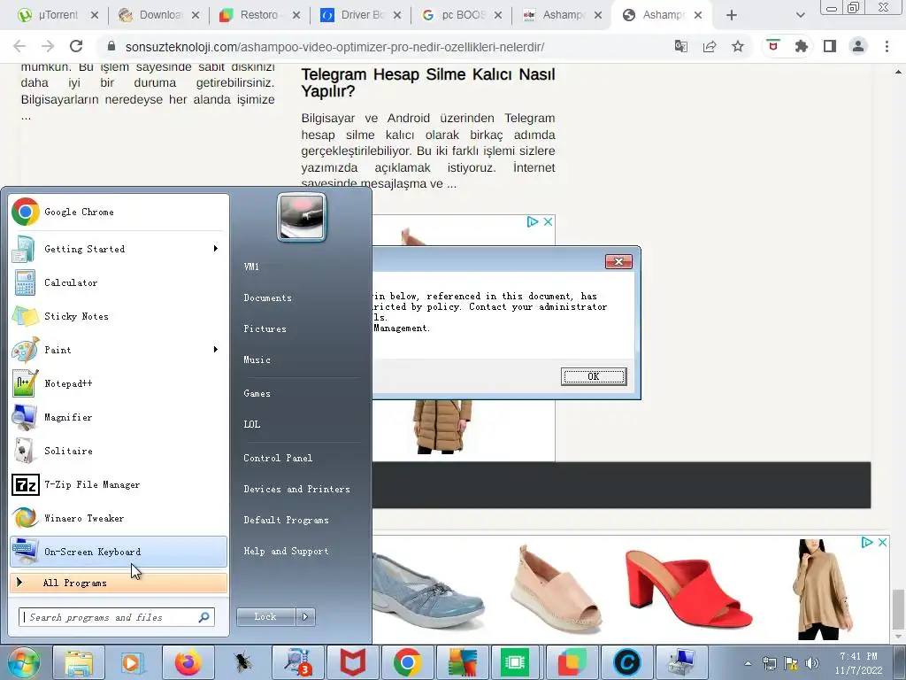
Task: Show All Programs list
Action: pos(119,583)
